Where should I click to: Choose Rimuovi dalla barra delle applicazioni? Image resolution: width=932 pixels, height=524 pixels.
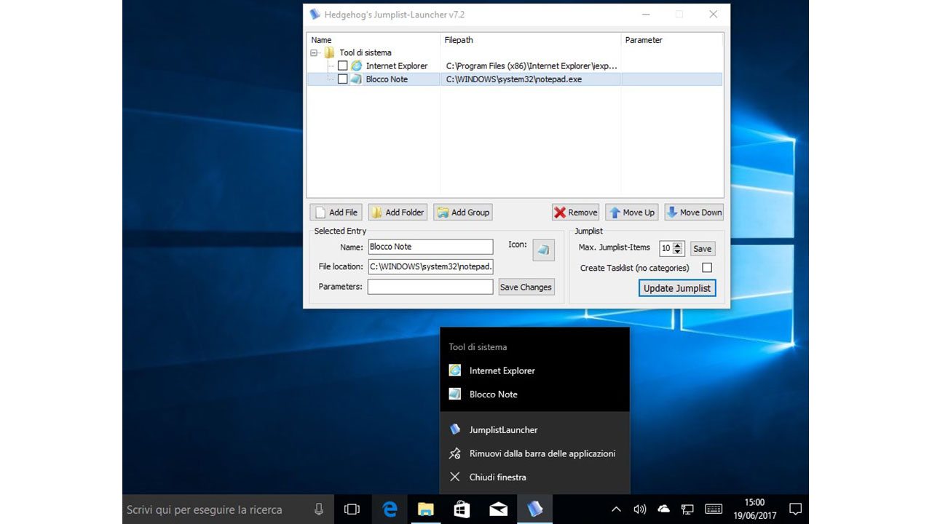click(542, 453)
